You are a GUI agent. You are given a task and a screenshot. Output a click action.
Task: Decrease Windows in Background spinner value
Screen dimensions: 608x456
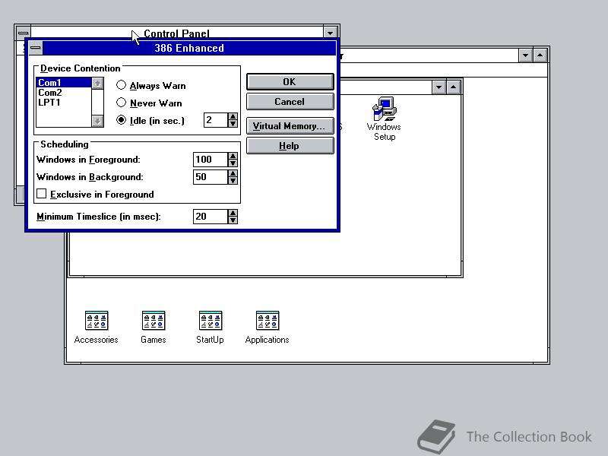pos(233,180)
